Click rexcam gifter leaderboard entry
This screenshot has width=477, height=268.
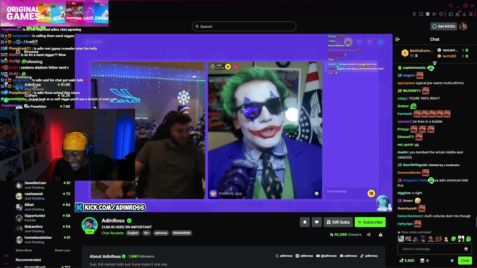tap(452, 50)
